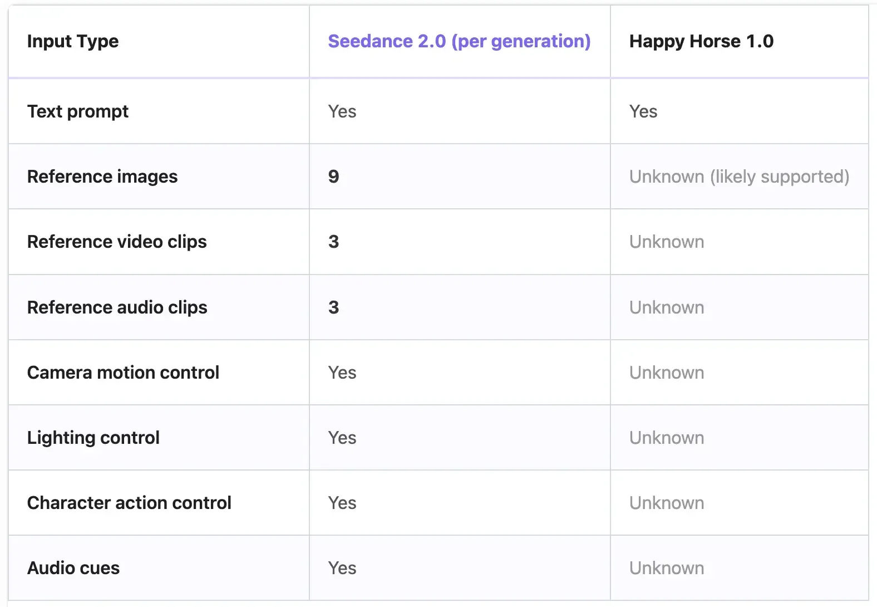Click the "Audio cues" row label
The width and height of the screenshot is (877, 607).
(73, 568)
